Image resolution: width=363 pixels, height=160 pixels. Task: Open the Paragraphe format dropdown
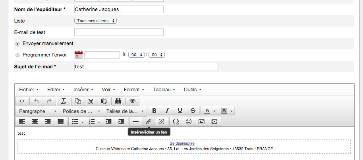pos(37,111)
